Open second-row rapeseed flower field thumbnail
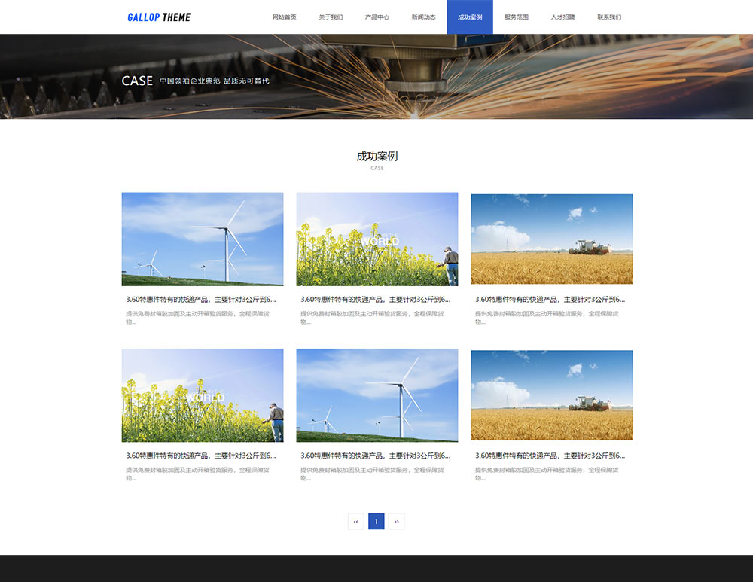753x582 pixels. pos(203,395)
